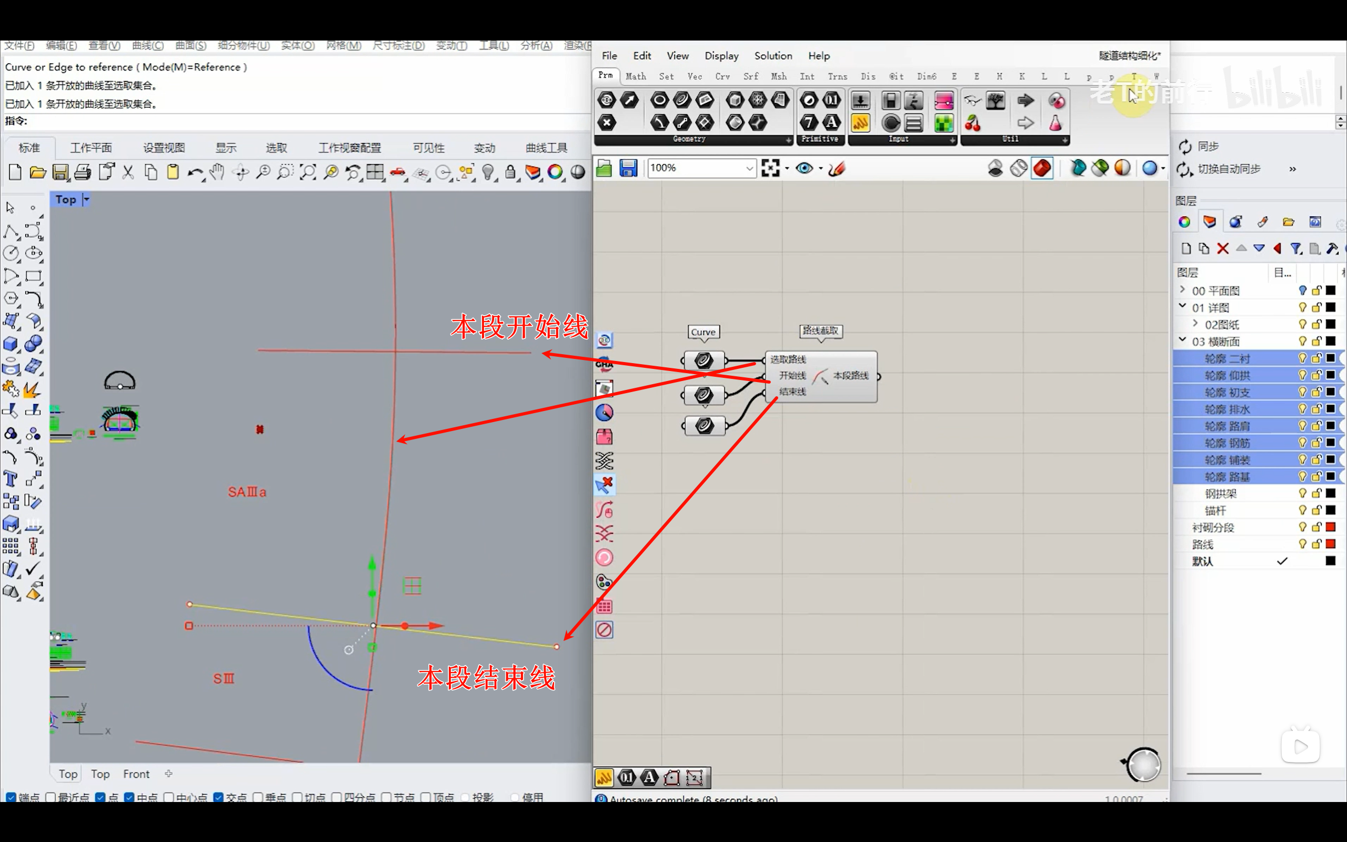The height and width of the screenshot is (842, 1347).
Task: Click Grasshopper save file icon
Action: (628, 168)
